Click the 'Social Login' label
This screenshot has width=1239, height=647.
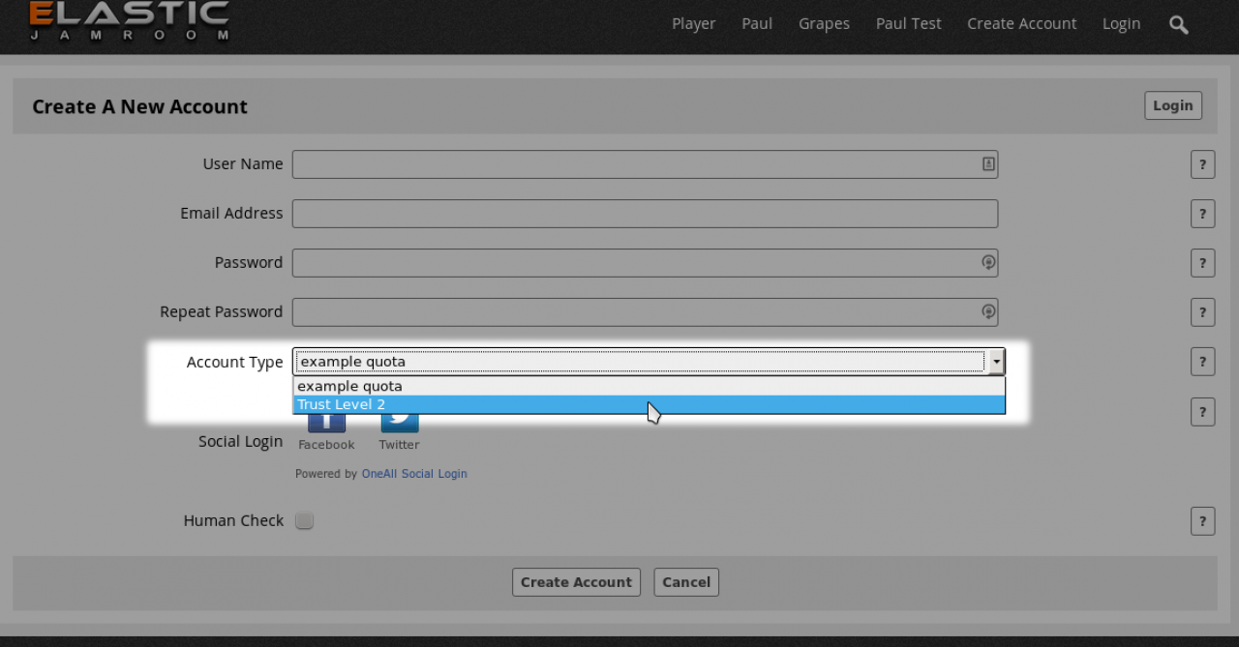(241, 441)
